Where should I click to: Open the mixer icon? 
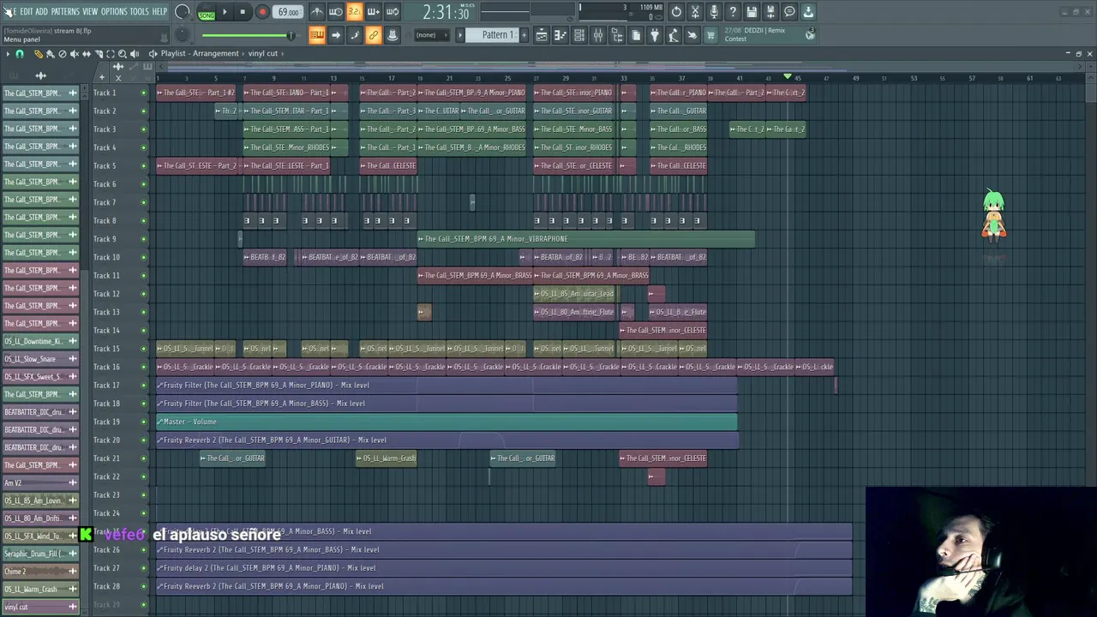598,35
